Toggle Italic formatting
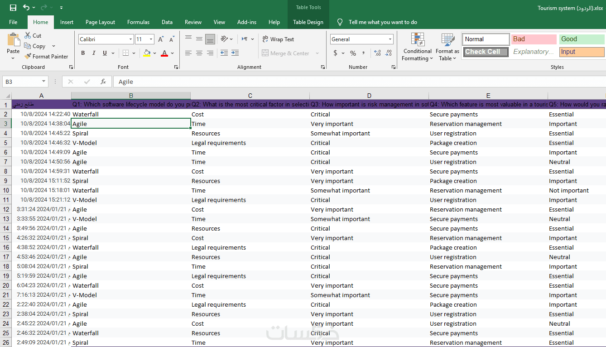 pyautogui.click(x=94, y=53)
